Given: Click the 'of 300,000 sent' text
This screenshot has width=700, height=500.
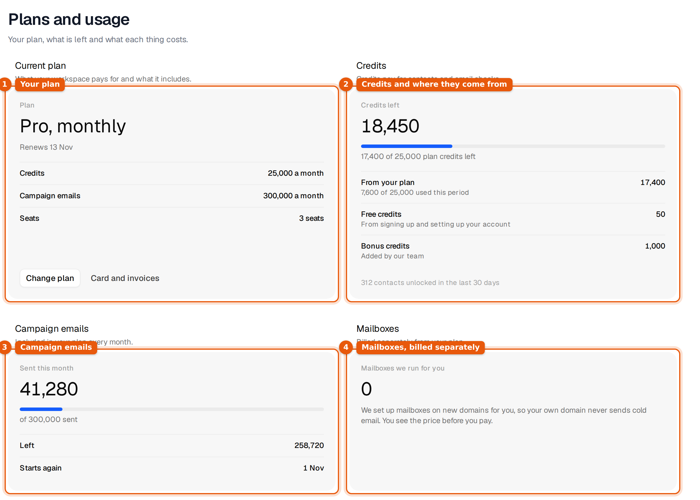Looking at the screenshot, I should [x=48, y=419].
